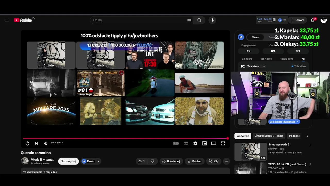Screen dimensions: 330x186
Task: Dislike the video with thumbs down
Action: (152, 161)
